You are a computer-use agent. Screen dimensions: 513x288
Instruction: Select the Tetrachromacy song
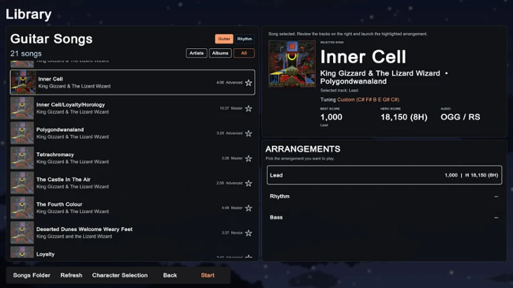[x=132, y=158]
